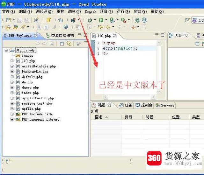Expand the 110.php tree node
The image size is (204, 175).
tap(12, 61)
